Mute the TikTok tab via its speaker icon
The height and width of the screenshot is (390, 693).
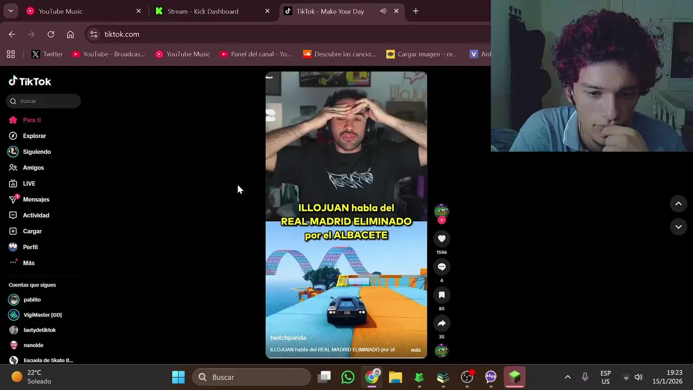[383, 11]
